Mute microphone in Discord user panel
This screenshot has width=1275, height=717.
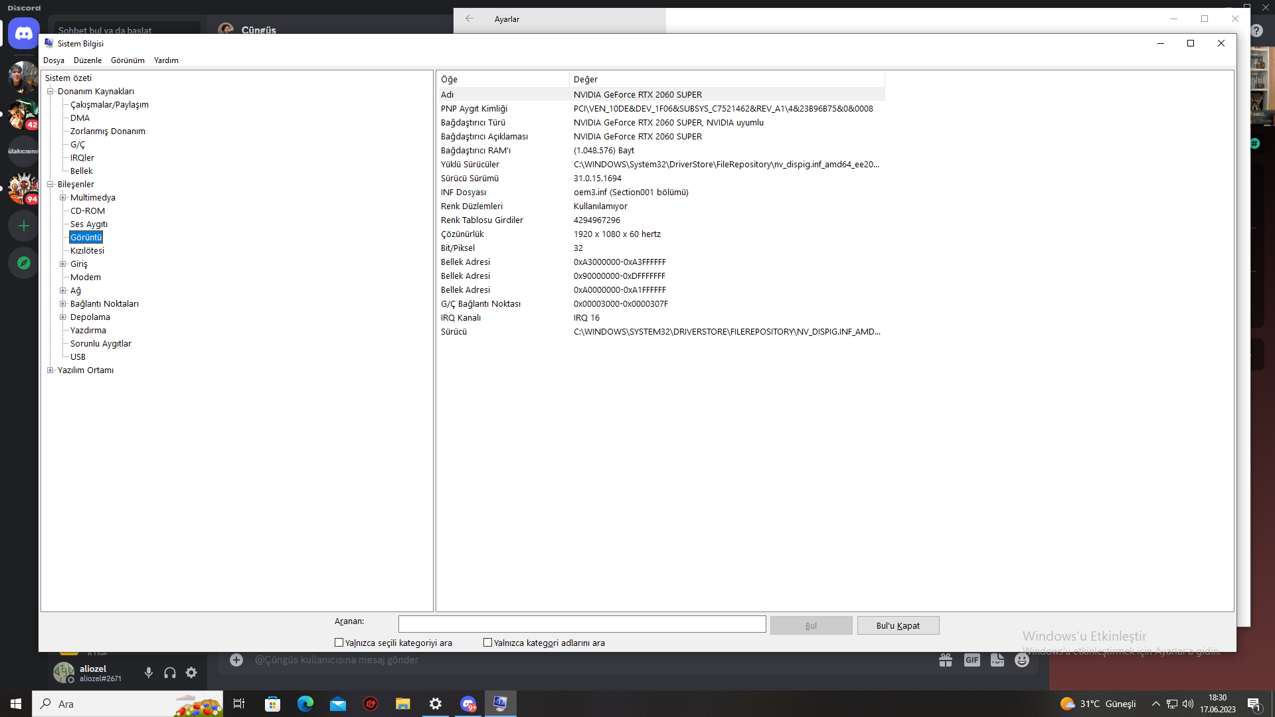(149, 673)
